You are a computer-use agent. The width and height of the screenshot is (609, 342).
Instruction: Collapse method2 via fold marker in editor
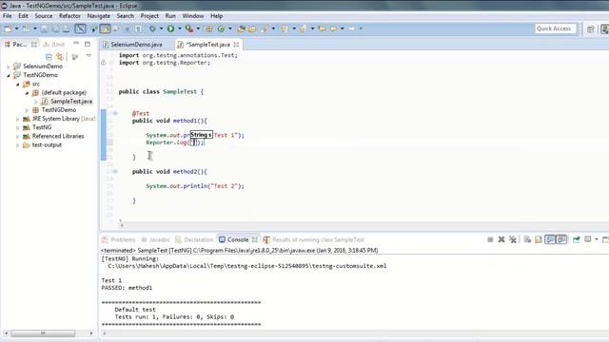[x=115, y=171]
